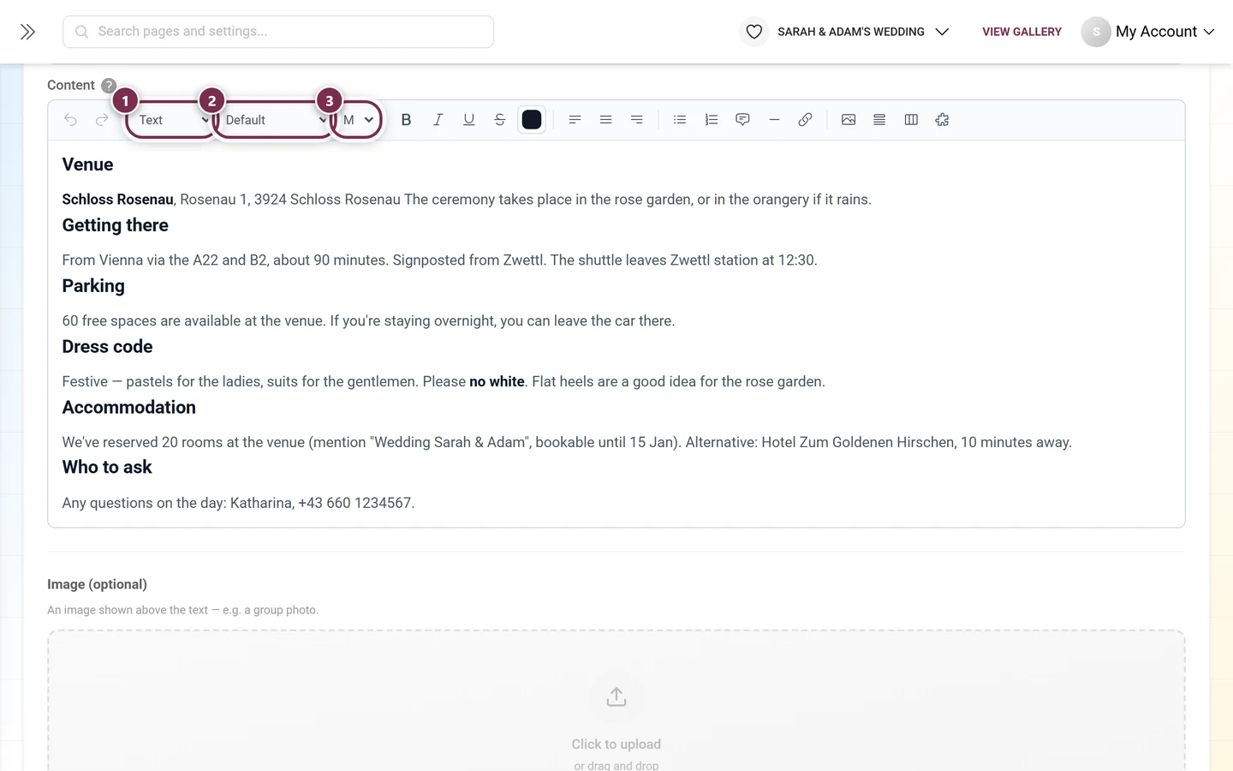Click the help icon beside Content
Image resolution: width=1233 pixels, height=771 pixels.
tap(109, 86)
